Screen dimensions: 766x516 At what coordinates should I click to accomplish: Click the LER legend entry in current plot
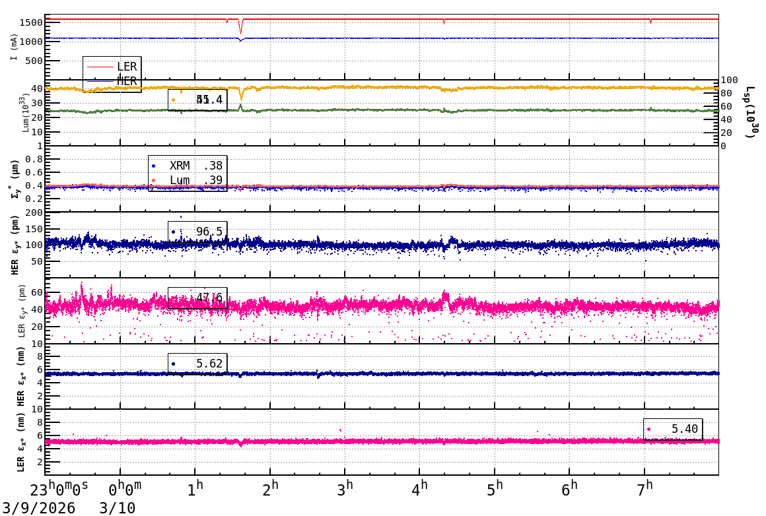click(112, 67)
